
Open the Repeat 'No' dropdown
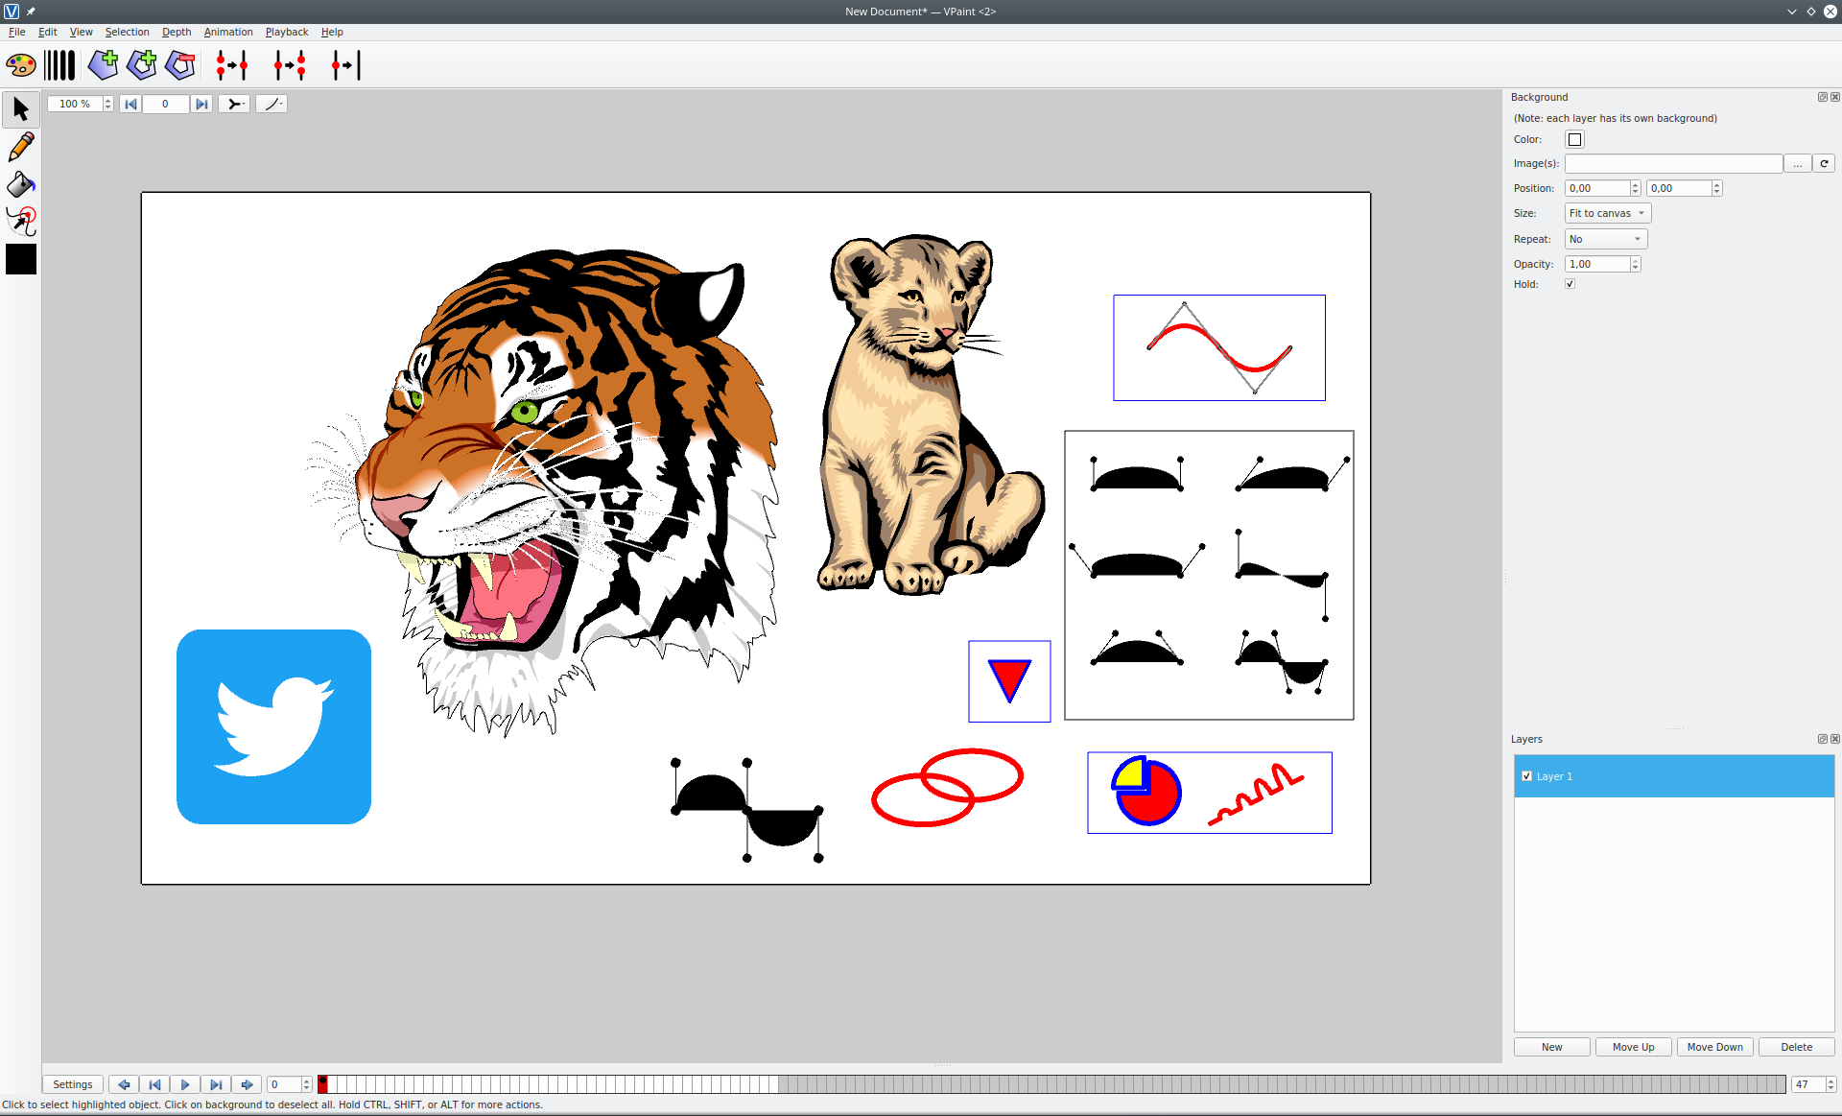1606,239
